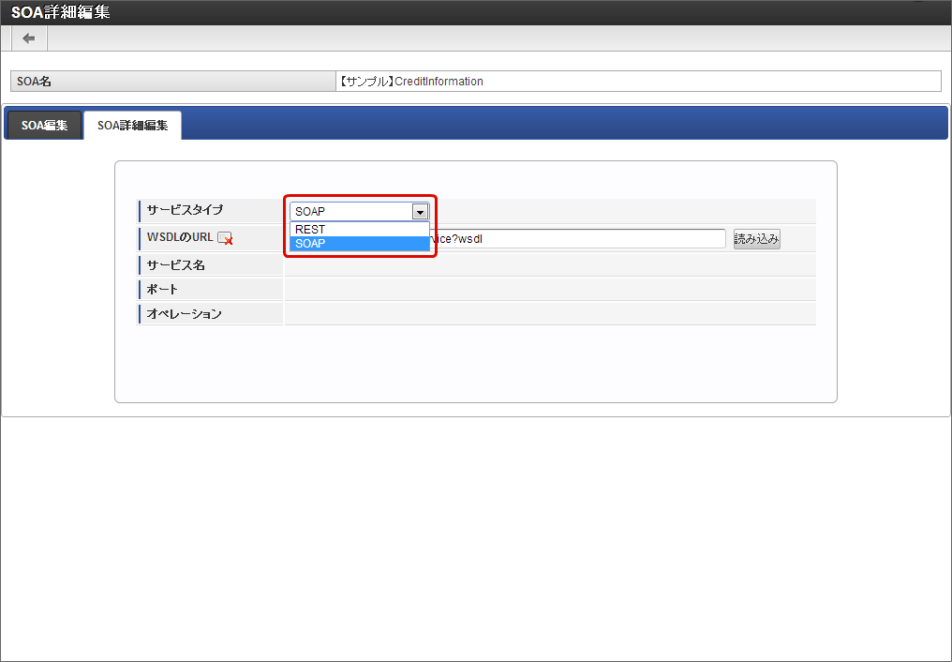Click the WSDL URL remove icon
952x662 pixels.
225,239
